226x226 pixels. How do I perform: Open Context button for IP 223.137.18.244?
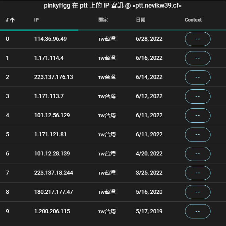click(198, 173)
